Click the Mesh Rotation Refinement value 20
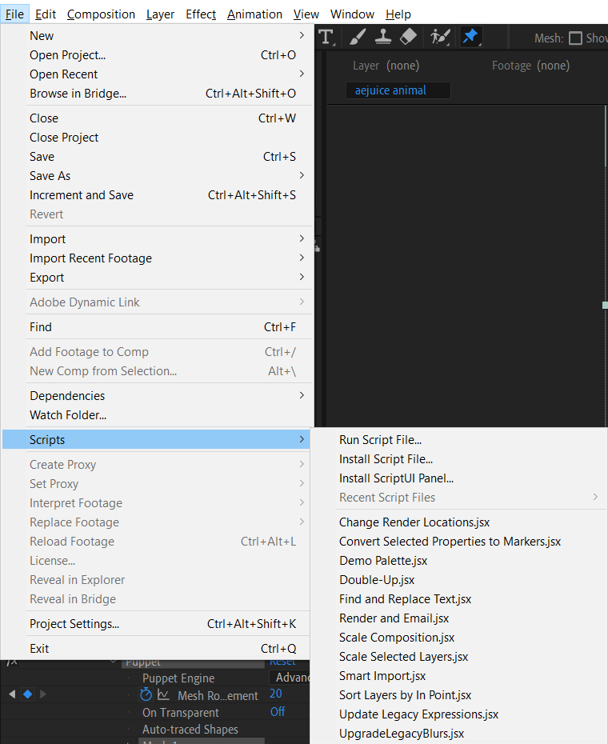The height and width of the screenshot is (744, 608). pos(276,694)
